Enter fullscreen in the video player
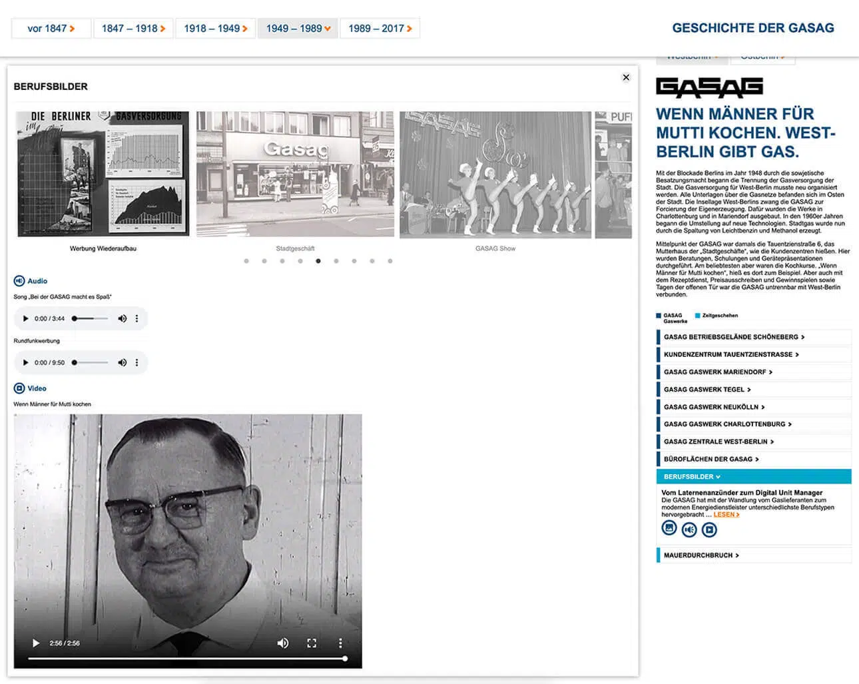The image size is (859, 684). (x=312, y=643)
